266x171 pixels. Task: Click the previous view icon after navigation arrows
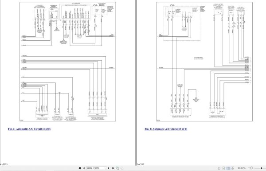point(117,168)
